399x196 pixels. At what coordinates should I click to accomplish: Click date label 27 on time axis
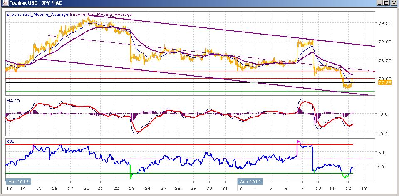coord(163,189)
